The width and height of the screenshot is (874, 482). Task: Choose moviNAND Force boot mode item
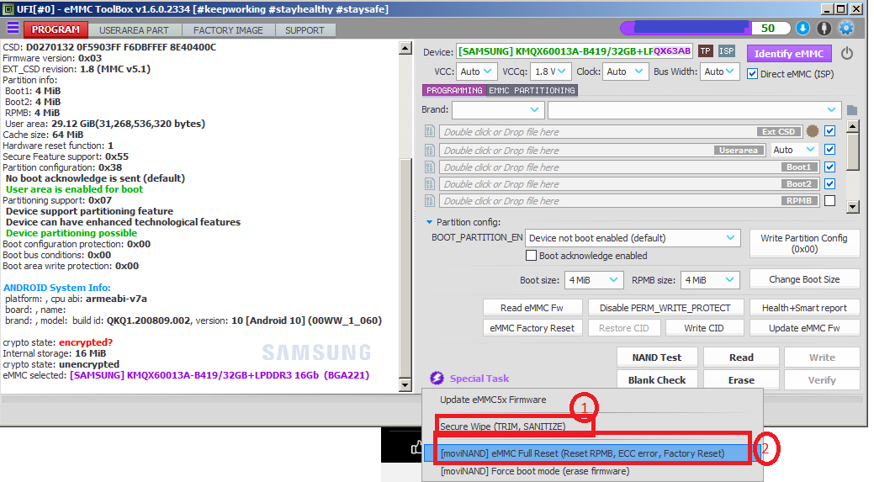click(592, 471)
